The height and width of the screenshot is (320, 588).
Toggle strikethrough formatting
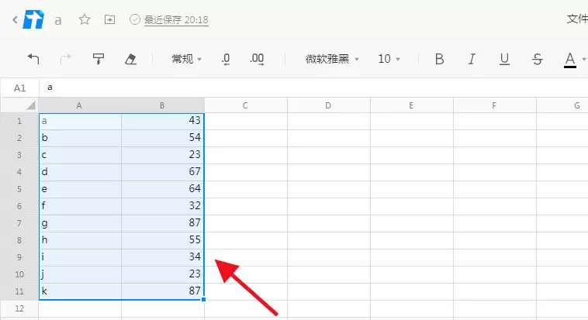[537, 59]
